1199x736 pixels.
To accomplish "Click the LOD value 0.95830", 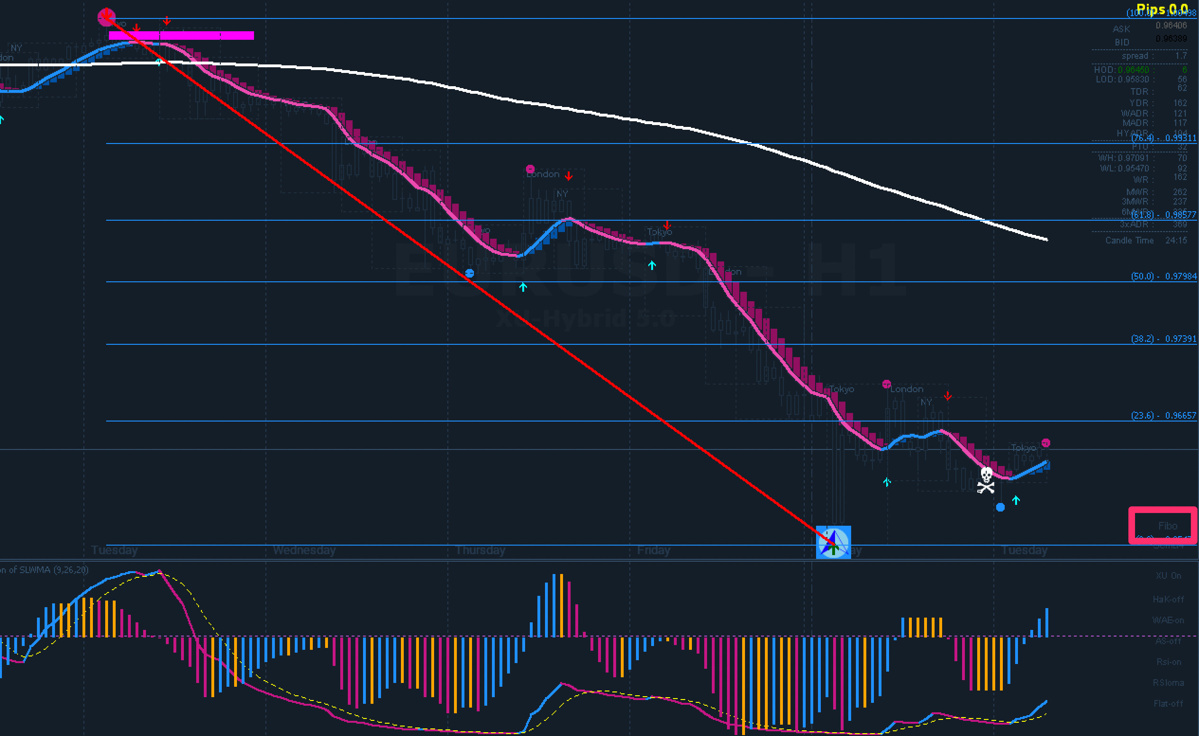I will [x=1133, y=79].
